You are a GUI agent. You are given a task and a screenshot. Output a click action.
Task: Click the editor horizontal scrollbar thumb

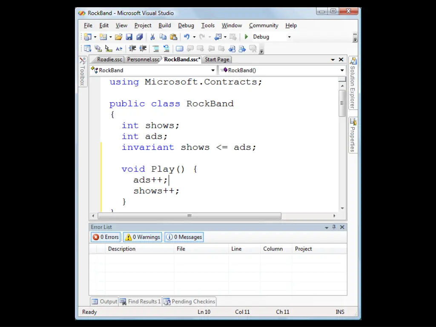(x=189, y=216)
